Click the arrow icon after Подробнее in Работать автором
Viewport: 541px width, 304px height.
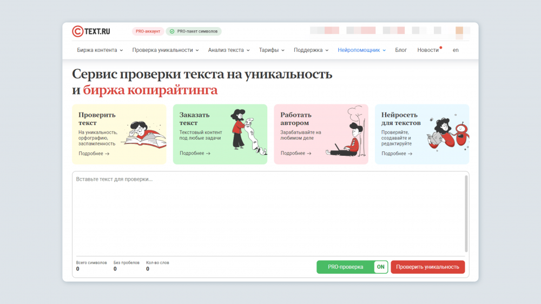[x=309, y=154]
